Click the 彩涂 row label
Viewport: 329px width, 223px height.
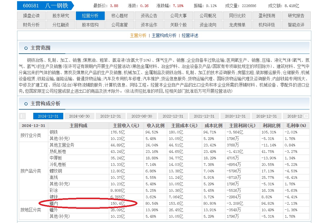tap(54, 191)
